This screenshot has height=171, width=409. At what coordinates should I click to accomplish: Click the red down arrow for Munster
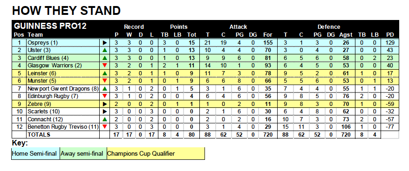(x=105, y=81)
